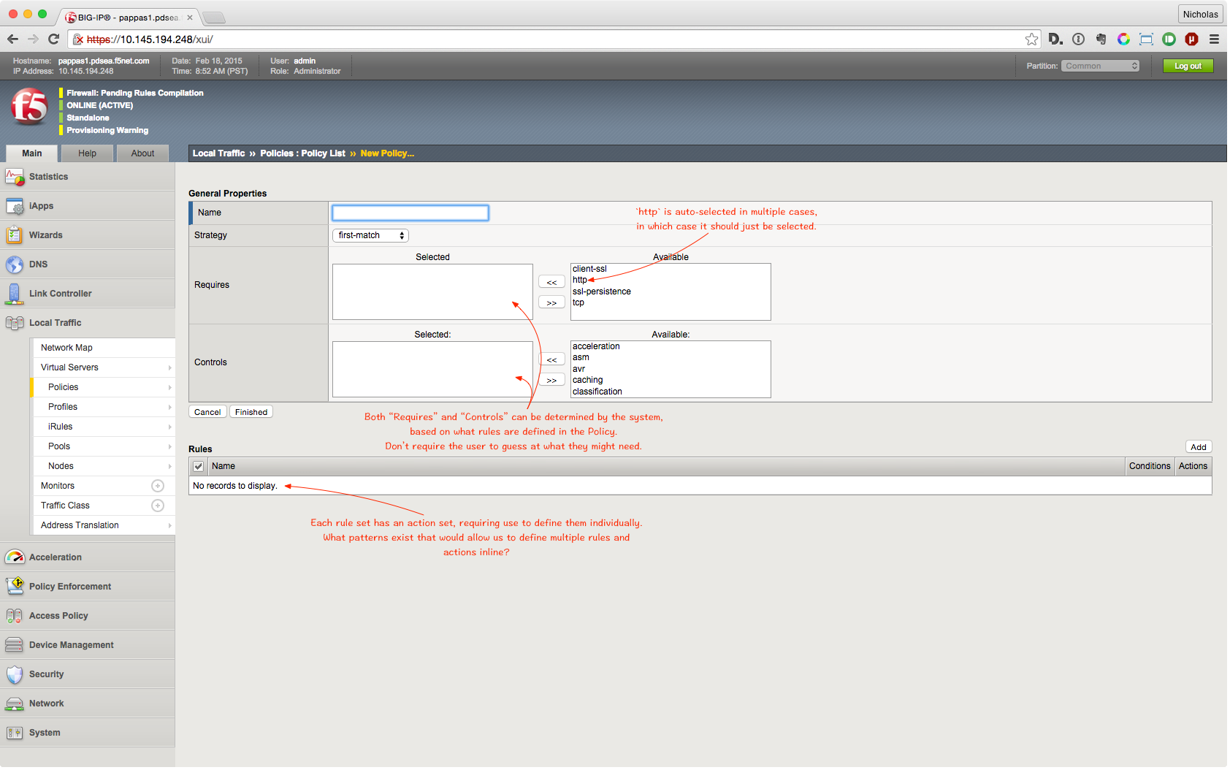Click the Evernote elephant extension icon
Screen dimensions: 1230x770
(x=1101, y=39)
